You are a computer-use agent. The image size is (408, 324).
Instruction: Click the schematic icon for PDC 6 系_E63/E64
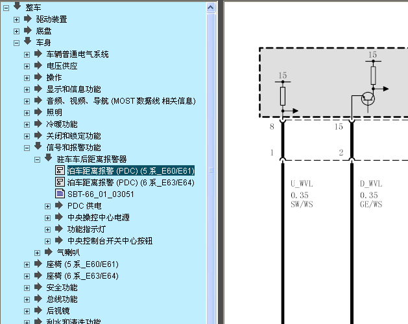click(60, 181)
